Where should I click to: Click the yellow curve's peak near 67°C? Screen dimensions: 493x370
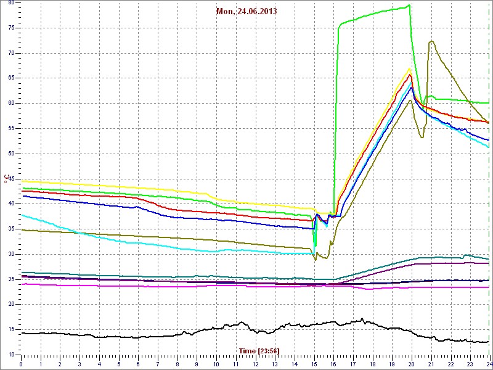click(x=409, y=68)
